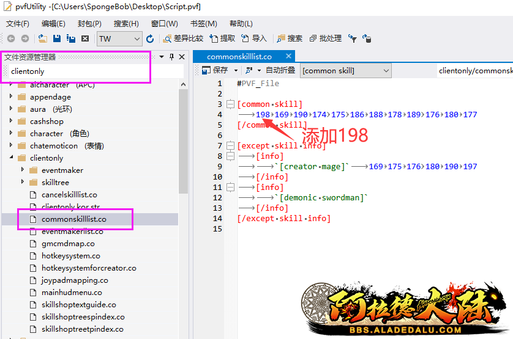513x339 pixels.
Task: Click the filter funnel toolbar icon
Action: [353, 38]
